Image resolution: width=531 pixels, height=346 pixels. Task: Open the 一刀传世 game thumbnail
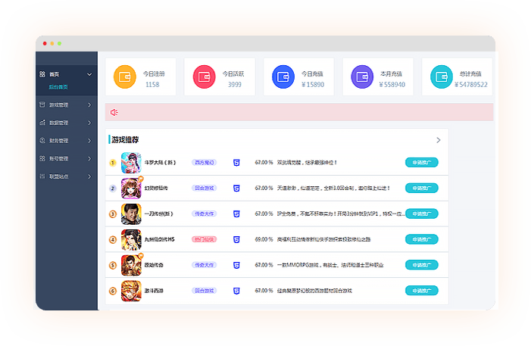pos(131,214)
